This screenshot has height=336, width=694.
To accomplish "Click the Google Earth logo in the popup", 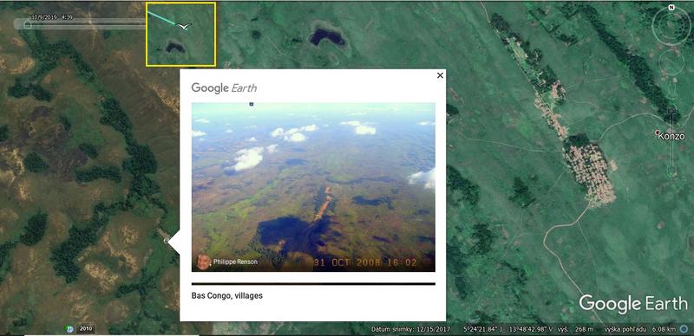I will [x=224, y=87].
